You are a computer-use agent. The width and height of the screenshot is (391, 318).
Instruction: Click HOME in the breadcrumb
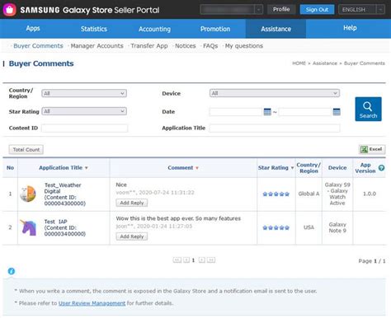299,63
